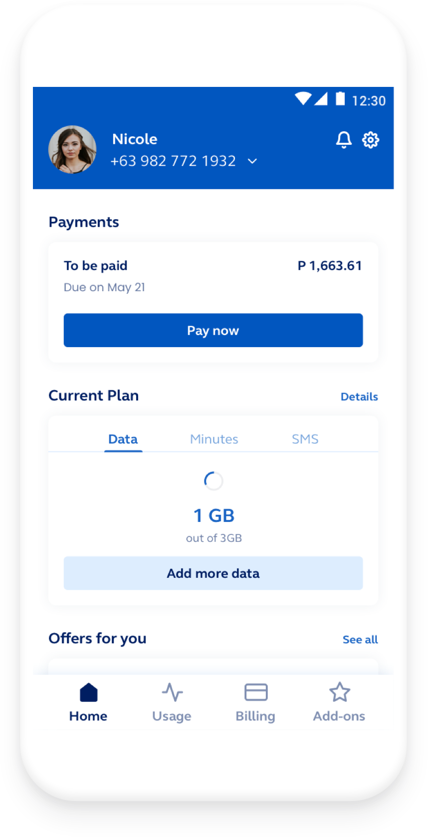Tap the data usage progress ring
Screen dimensions: 428x837
pyautogui.click(x=214, y=481)
